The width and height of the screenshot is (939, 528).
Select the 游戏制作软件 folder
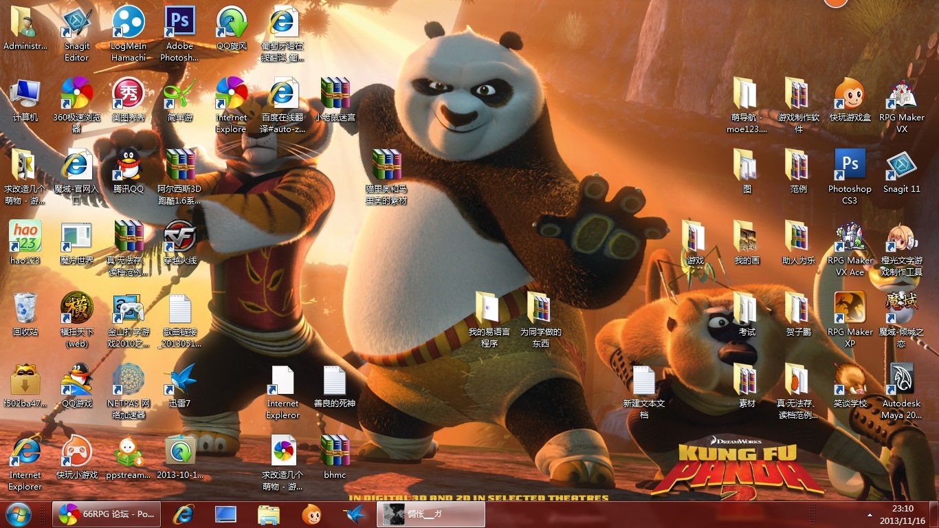[x=799, y=106]
